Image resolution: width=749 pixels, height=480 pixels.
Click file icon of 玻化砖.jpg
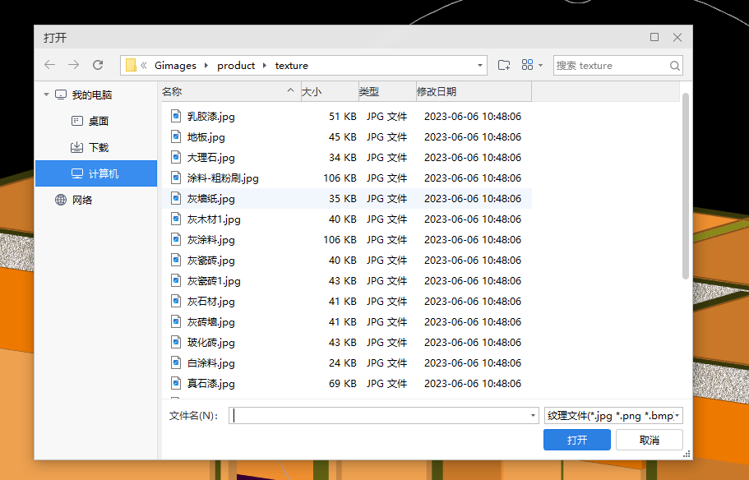[x=176, y=341]
